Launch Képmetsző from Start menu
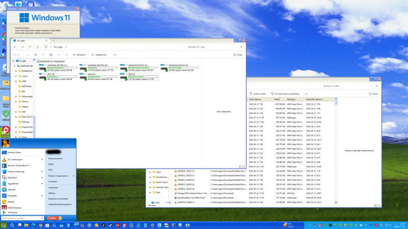 click(x=22, y=178)
